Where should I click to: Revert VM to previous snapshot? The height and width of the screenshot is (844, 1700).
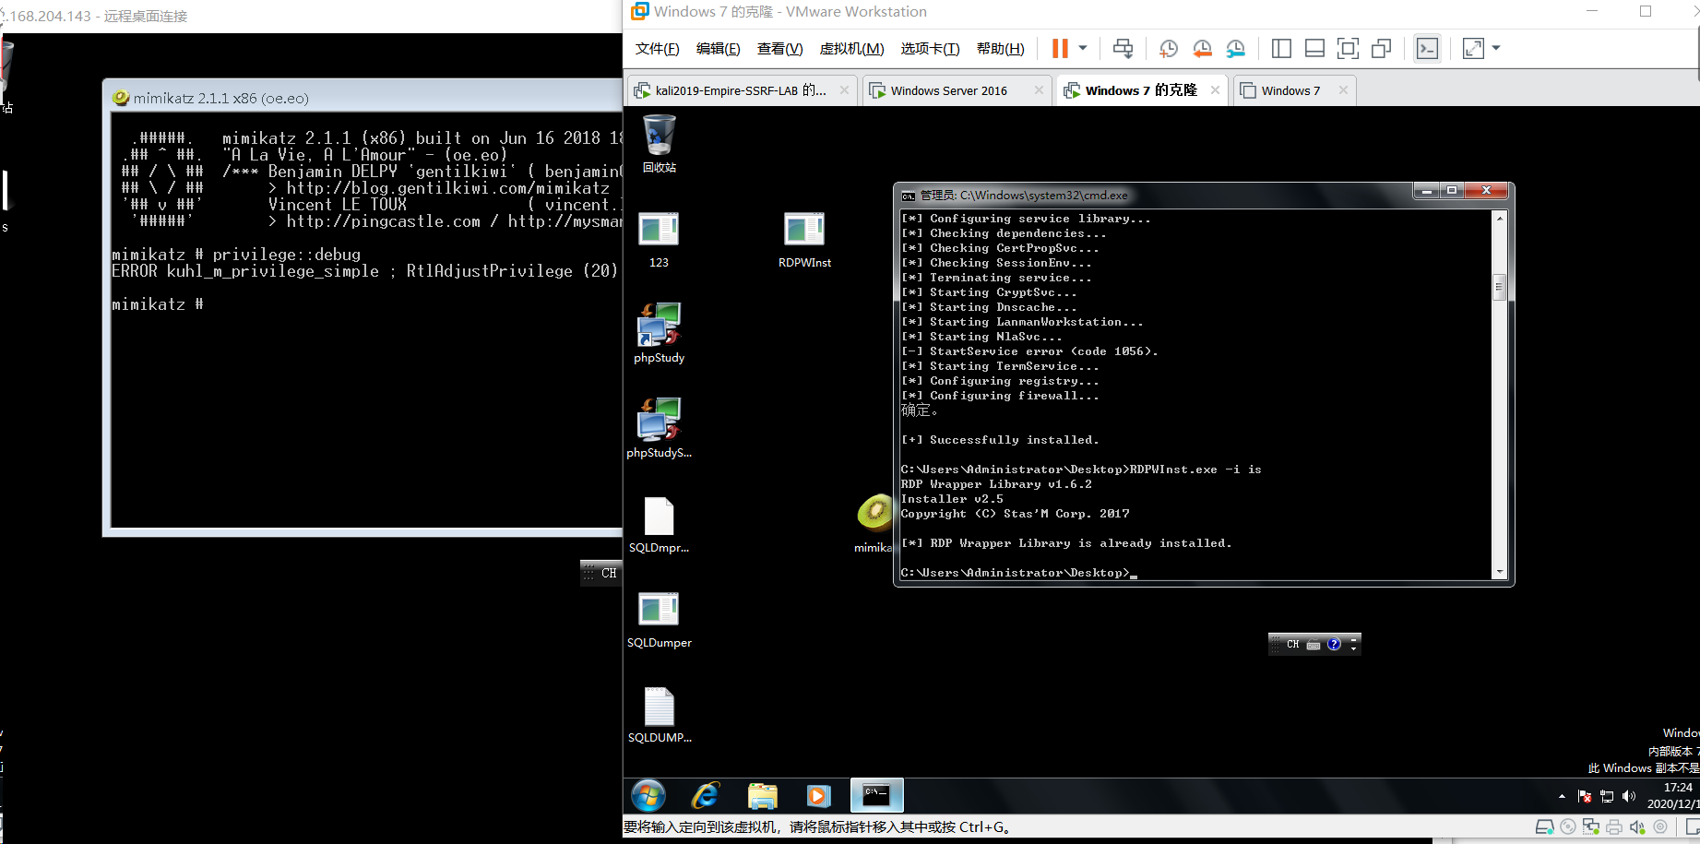click(x=1202, y=48)
